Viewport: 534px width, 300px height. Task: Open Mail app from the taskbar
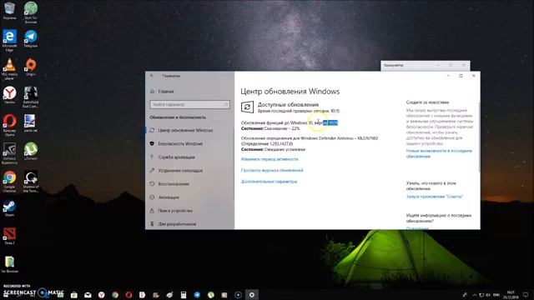tap(88, 294)
